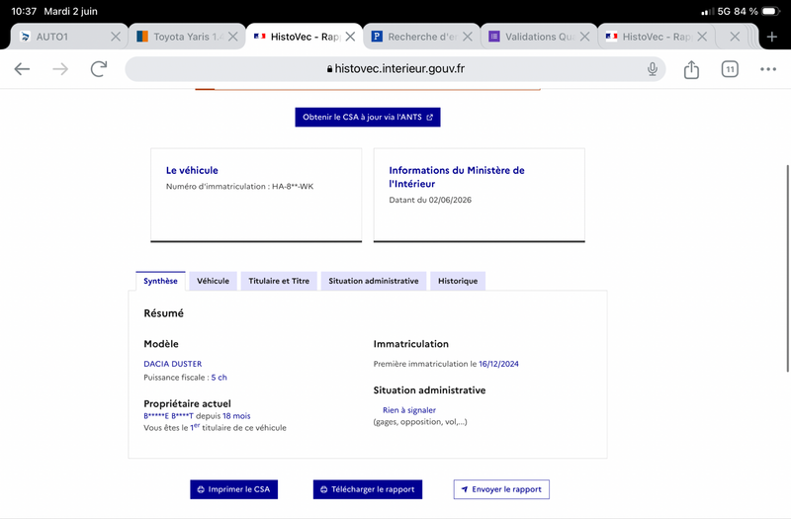Close the active HistoVec tab
791x519 pixels.
tap(350, 37)
